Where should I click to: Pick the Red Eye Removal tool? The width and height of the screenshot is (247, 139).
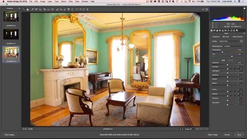[61, 9]
